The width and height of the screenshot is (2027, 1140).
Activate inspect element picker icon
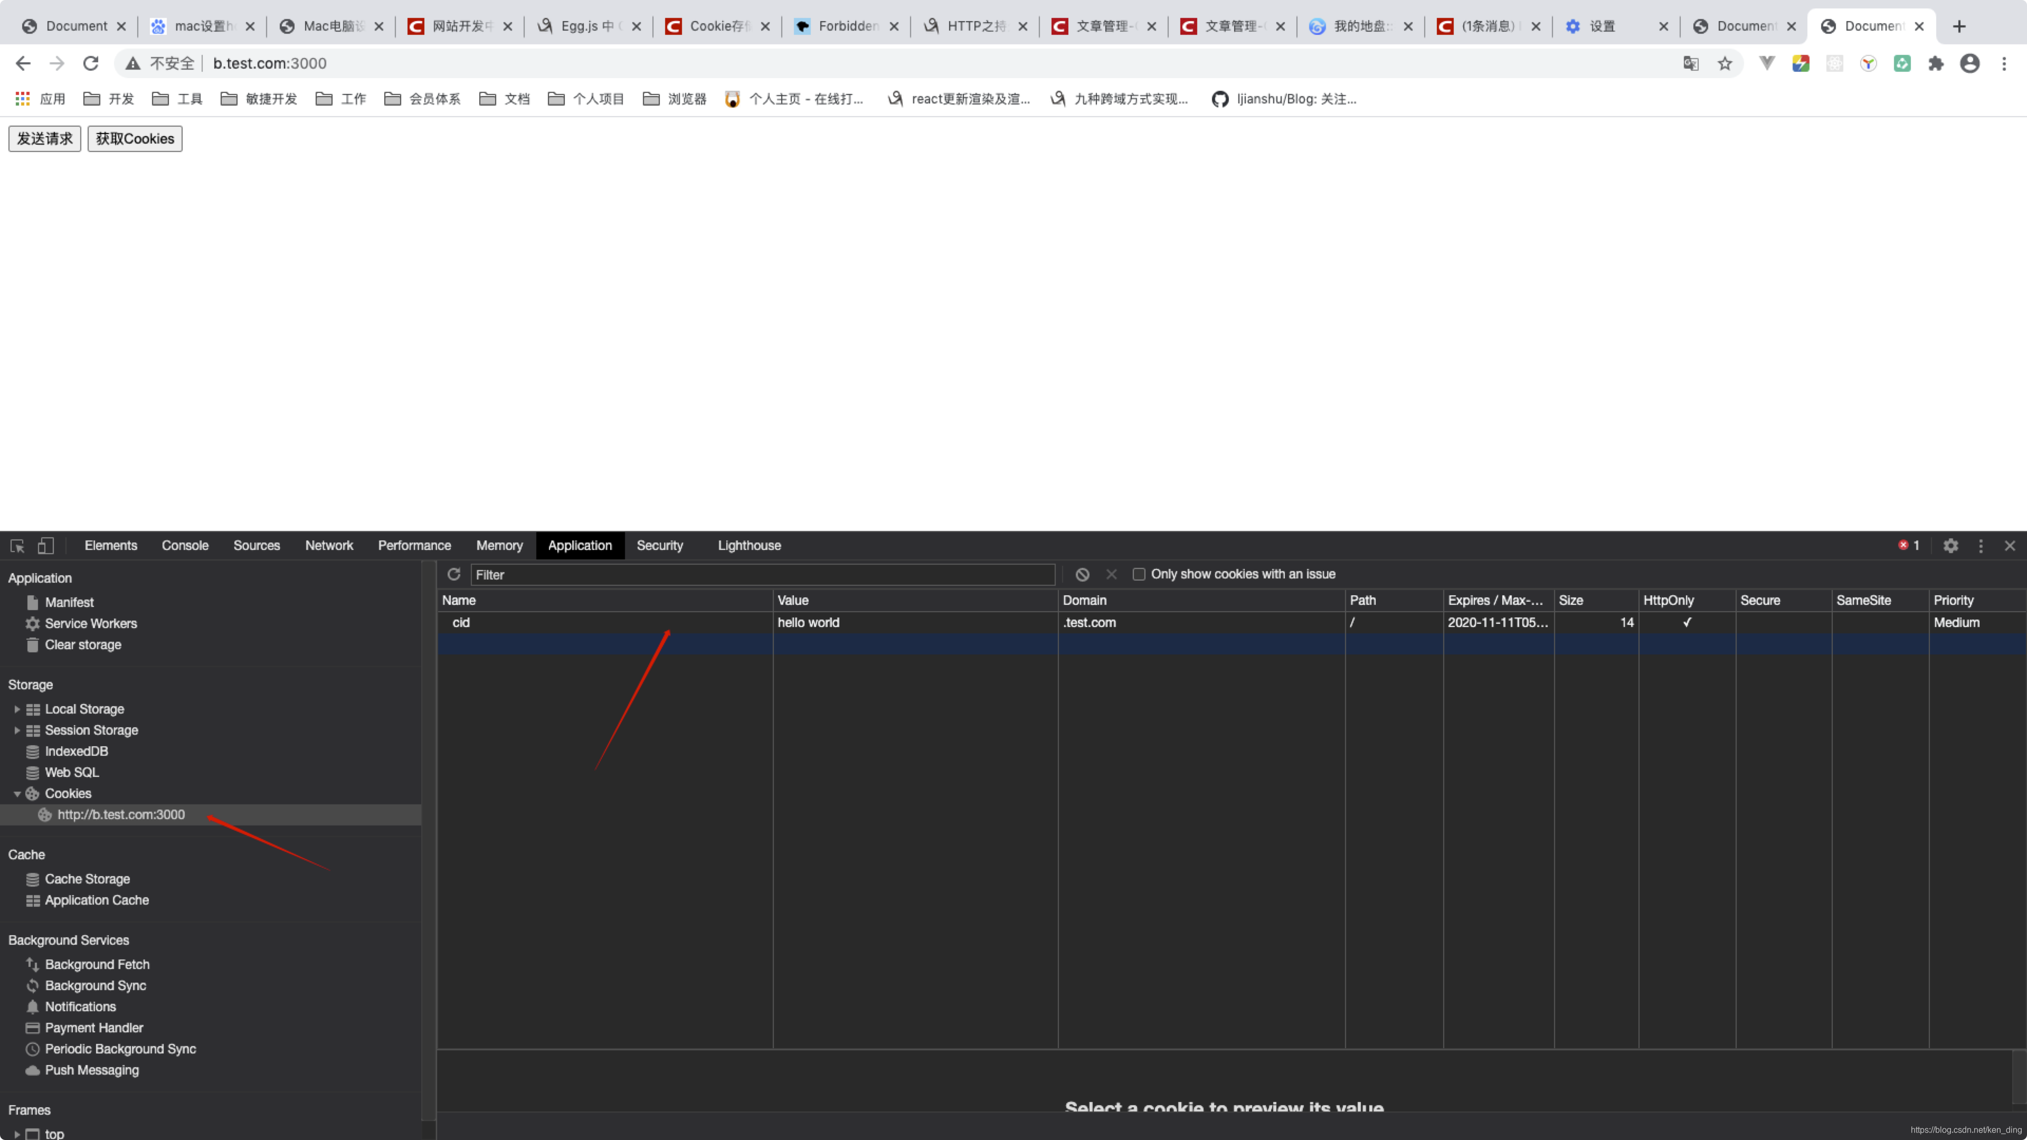[17, 545]
